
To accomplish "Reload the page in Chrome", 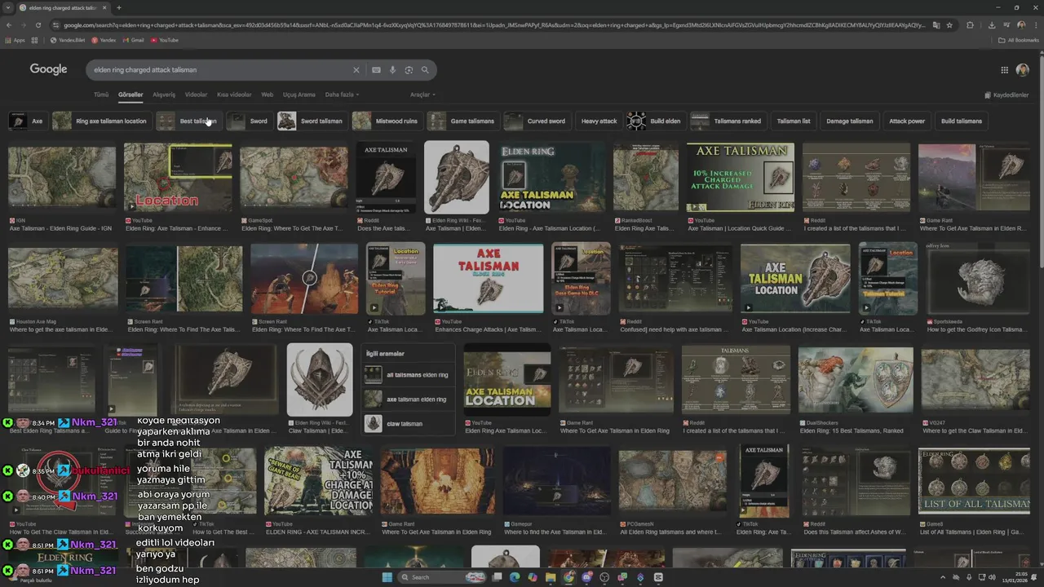I will [38, 25].
